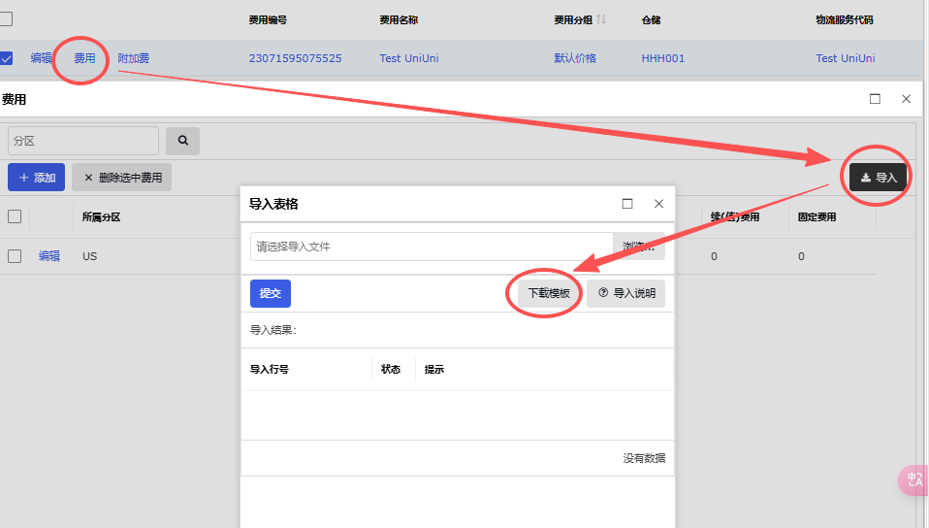Focus the 分区 search input field

tap(83, 141)
